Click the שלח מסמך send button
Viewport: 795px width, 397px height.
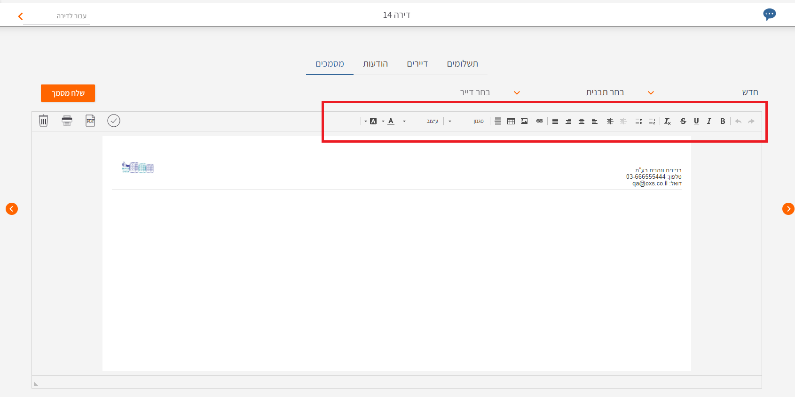tap(68, 93)
